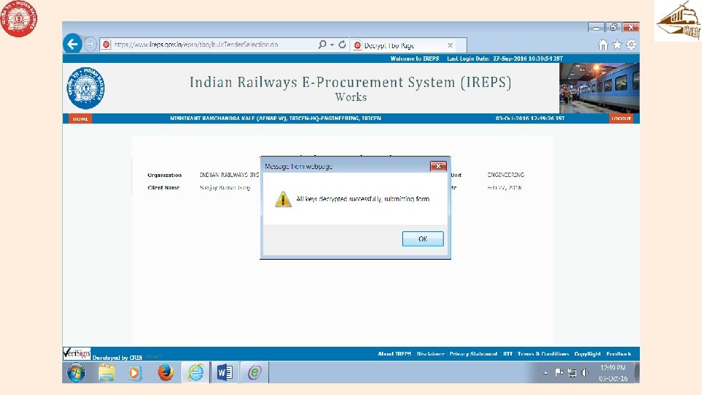Open the Feedback footer link
Image resolution: width=702 pixels, height=395 pixels.
(x=619, y=354)
